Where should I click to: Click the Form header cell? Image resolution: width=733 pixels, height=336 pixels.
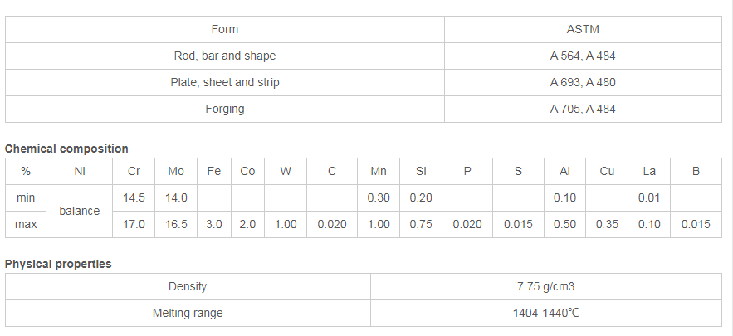click(x=225, y=29)
